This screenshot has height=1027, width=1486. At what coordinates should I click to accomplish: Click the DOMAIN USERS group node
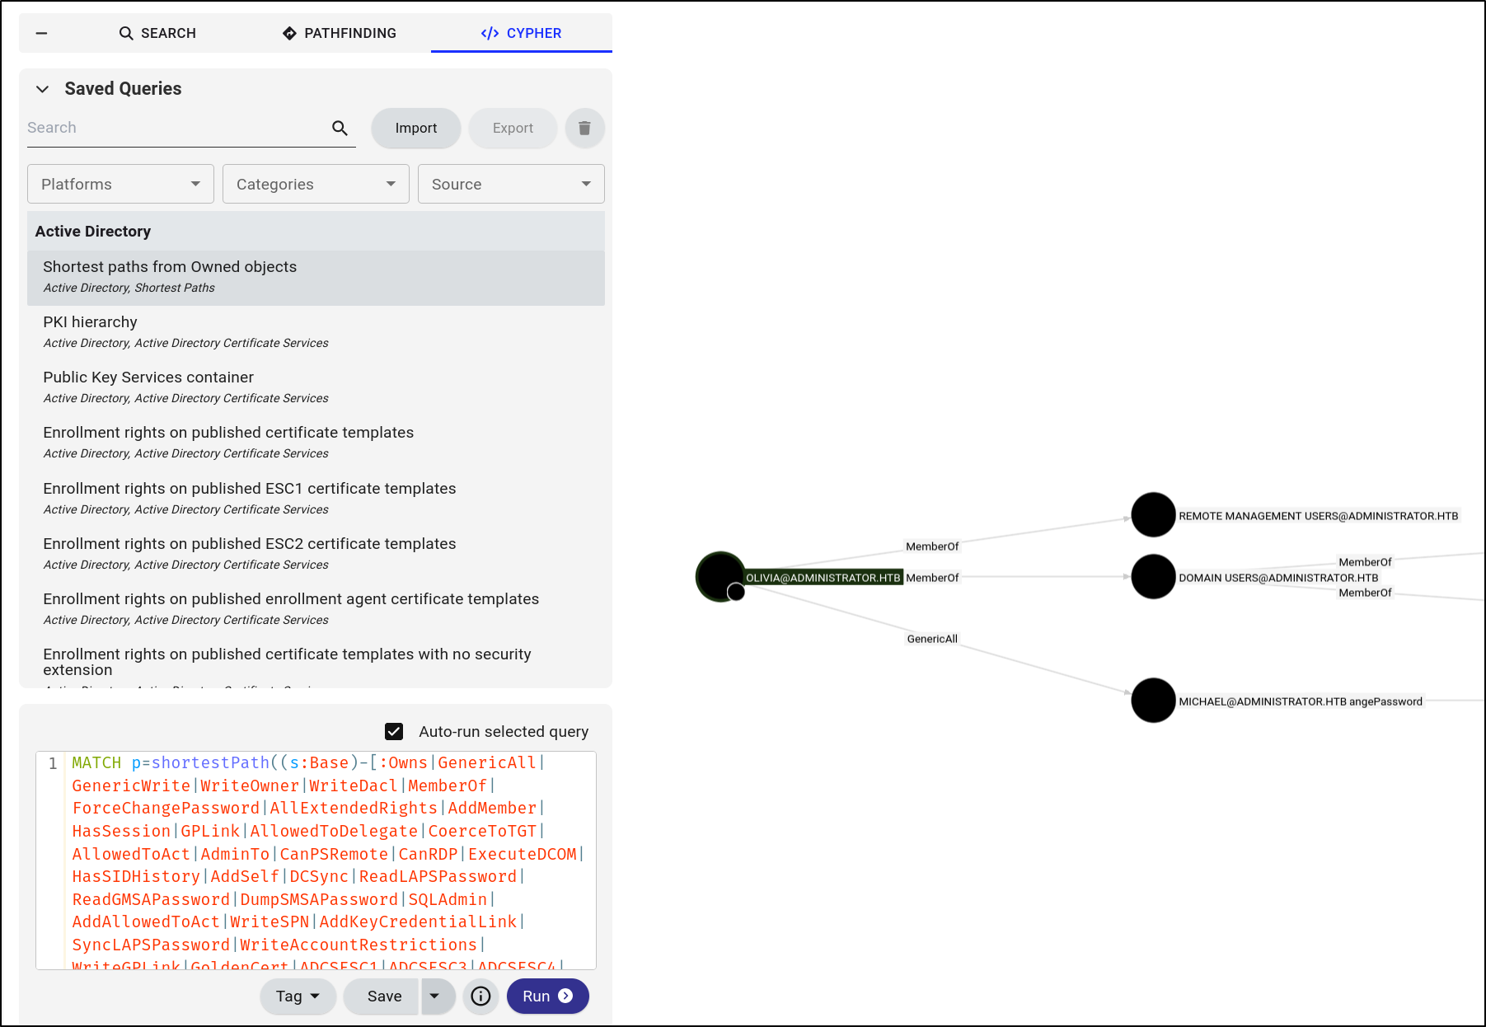[x=1152, y=577]
